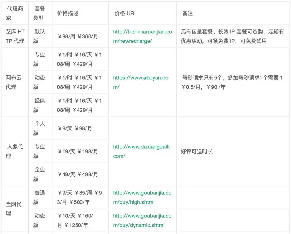Select the 默认版 plan cell
Image resolution: width=291 pixels, height=234 pixels.
pos(41,36)
